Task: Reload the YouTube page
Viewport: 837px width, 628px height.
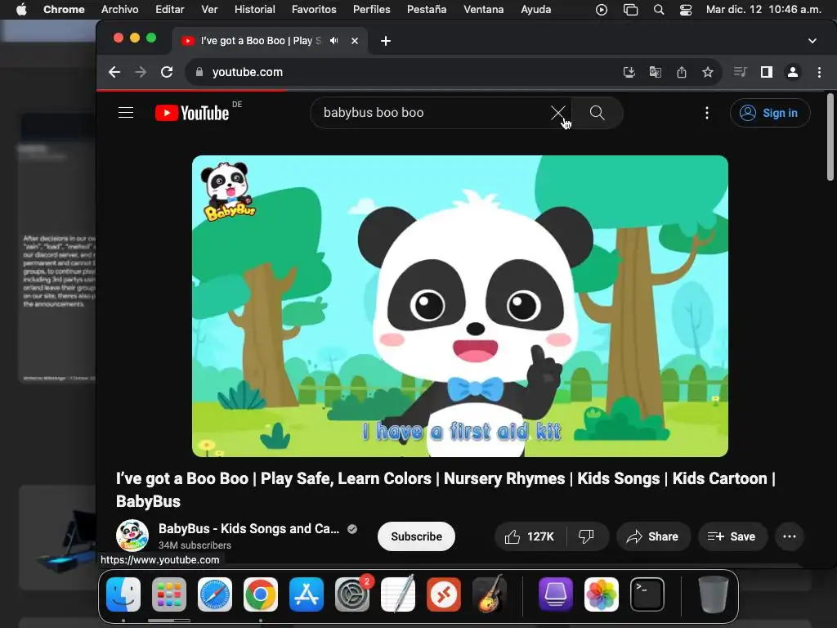Action: point(167,72)
